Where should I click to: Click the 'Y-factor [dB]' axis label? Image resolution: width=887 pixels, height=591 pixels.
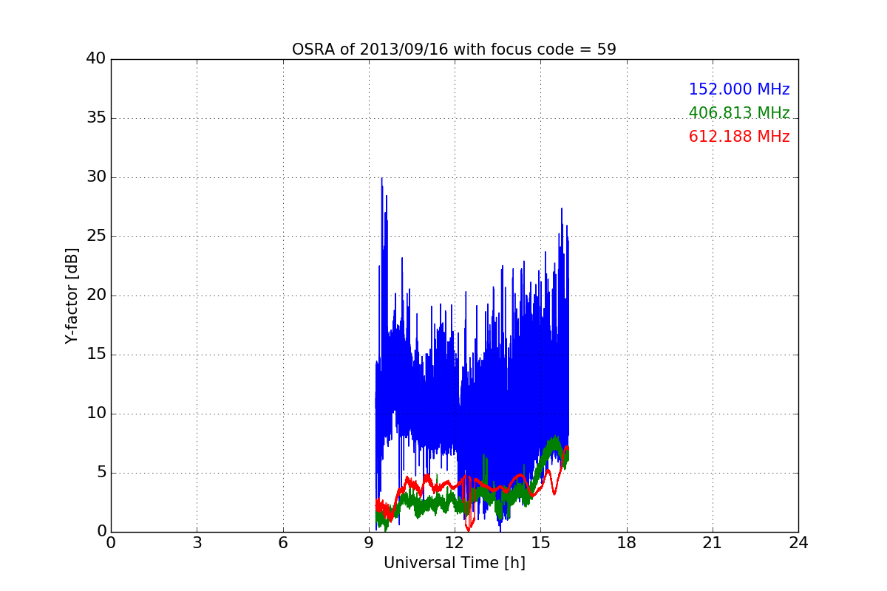72,295
